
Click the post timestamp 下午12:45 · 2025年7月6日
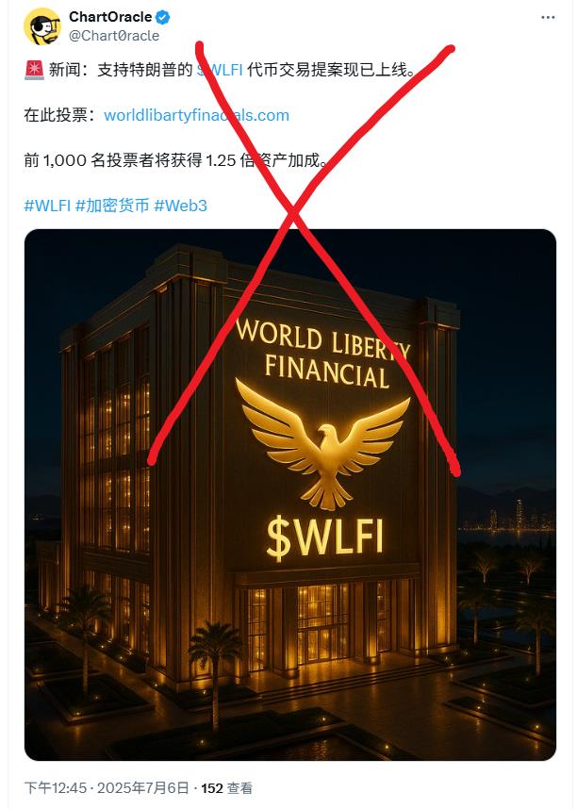click(x=107, y=788)
